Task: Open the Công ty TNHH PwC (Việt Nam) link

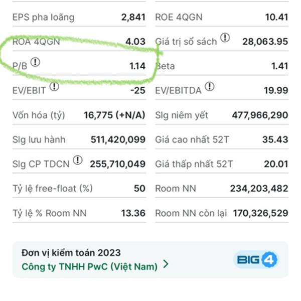Action: click(89, 266)
